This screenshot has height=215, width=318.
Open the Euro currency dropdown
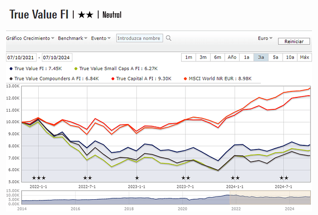[265, 38]
